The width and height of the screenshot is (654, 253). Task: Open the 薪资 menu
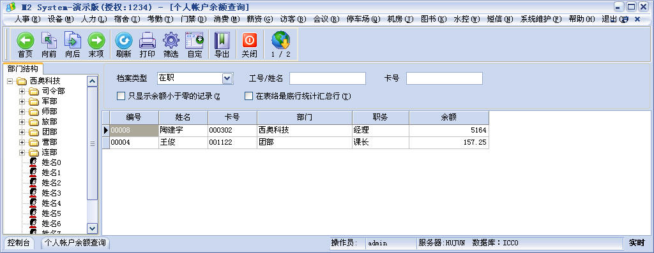(x=259, y=19)
